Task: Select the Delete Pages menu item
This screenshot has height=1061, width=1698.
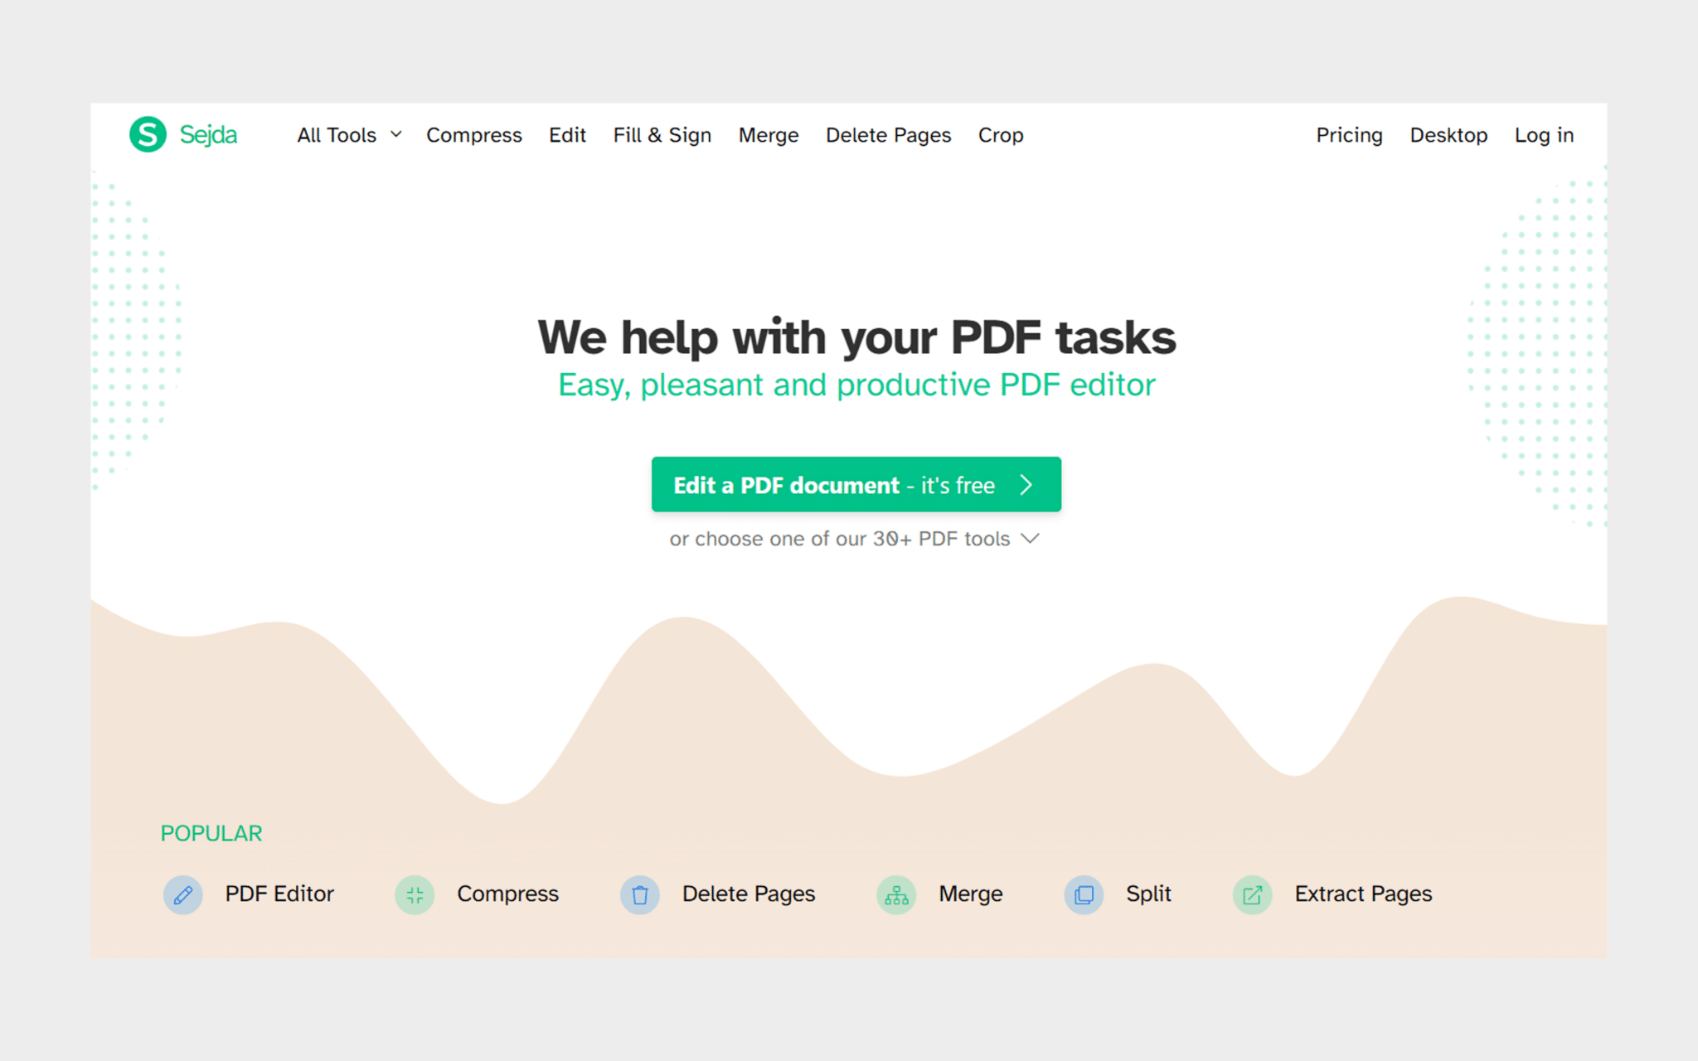Action: (x=889, y=134)
